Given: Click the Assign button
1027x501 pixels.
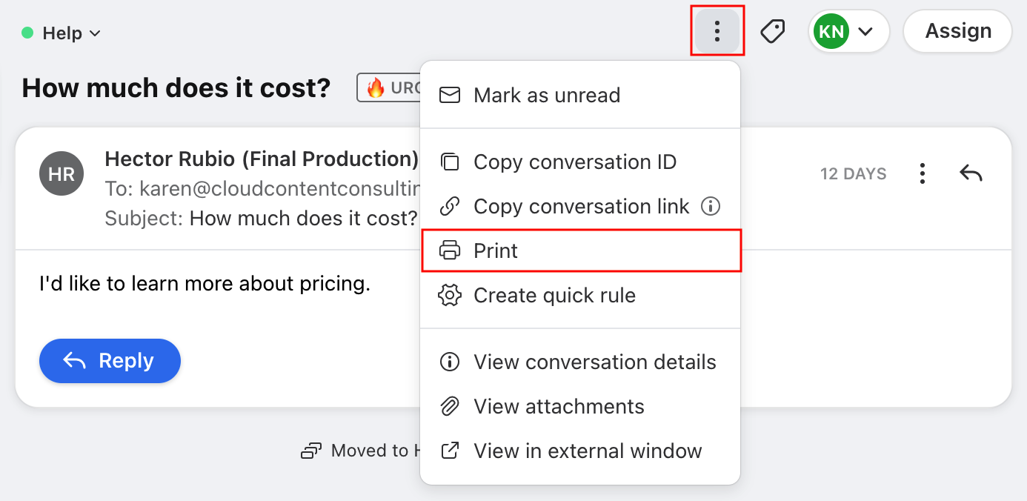Looking at the screenshot, I should point(957,30).
